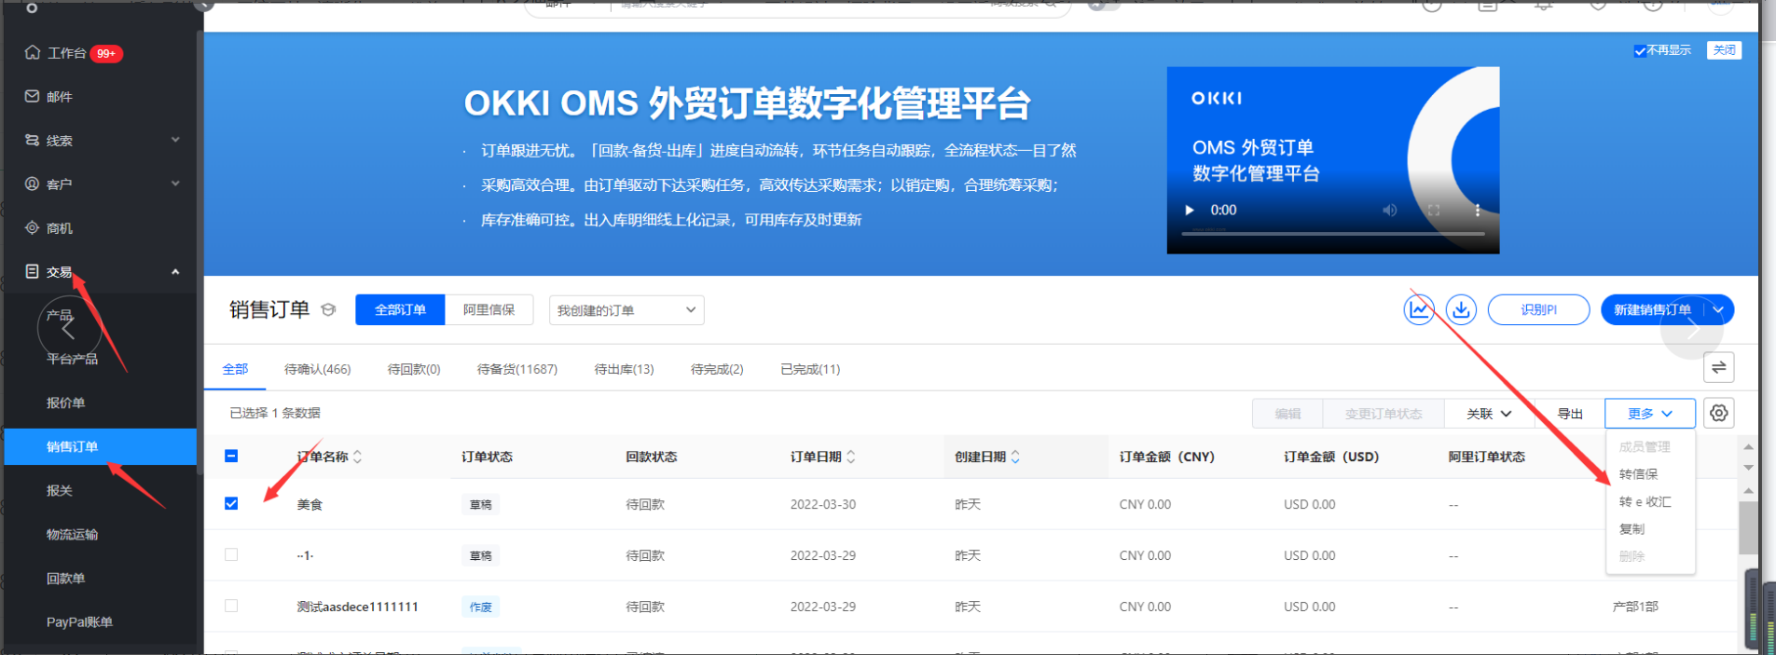Collapse the 交易 sidebar menu

pyautogui.click(x=175, y=271)
